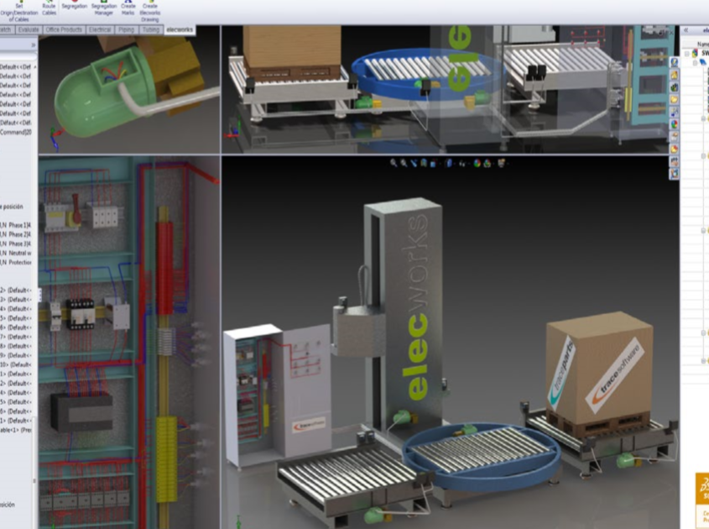Open the Display Style icon
Image resolution: width=709 pixels, height=529 pixels.
point(449,164)
